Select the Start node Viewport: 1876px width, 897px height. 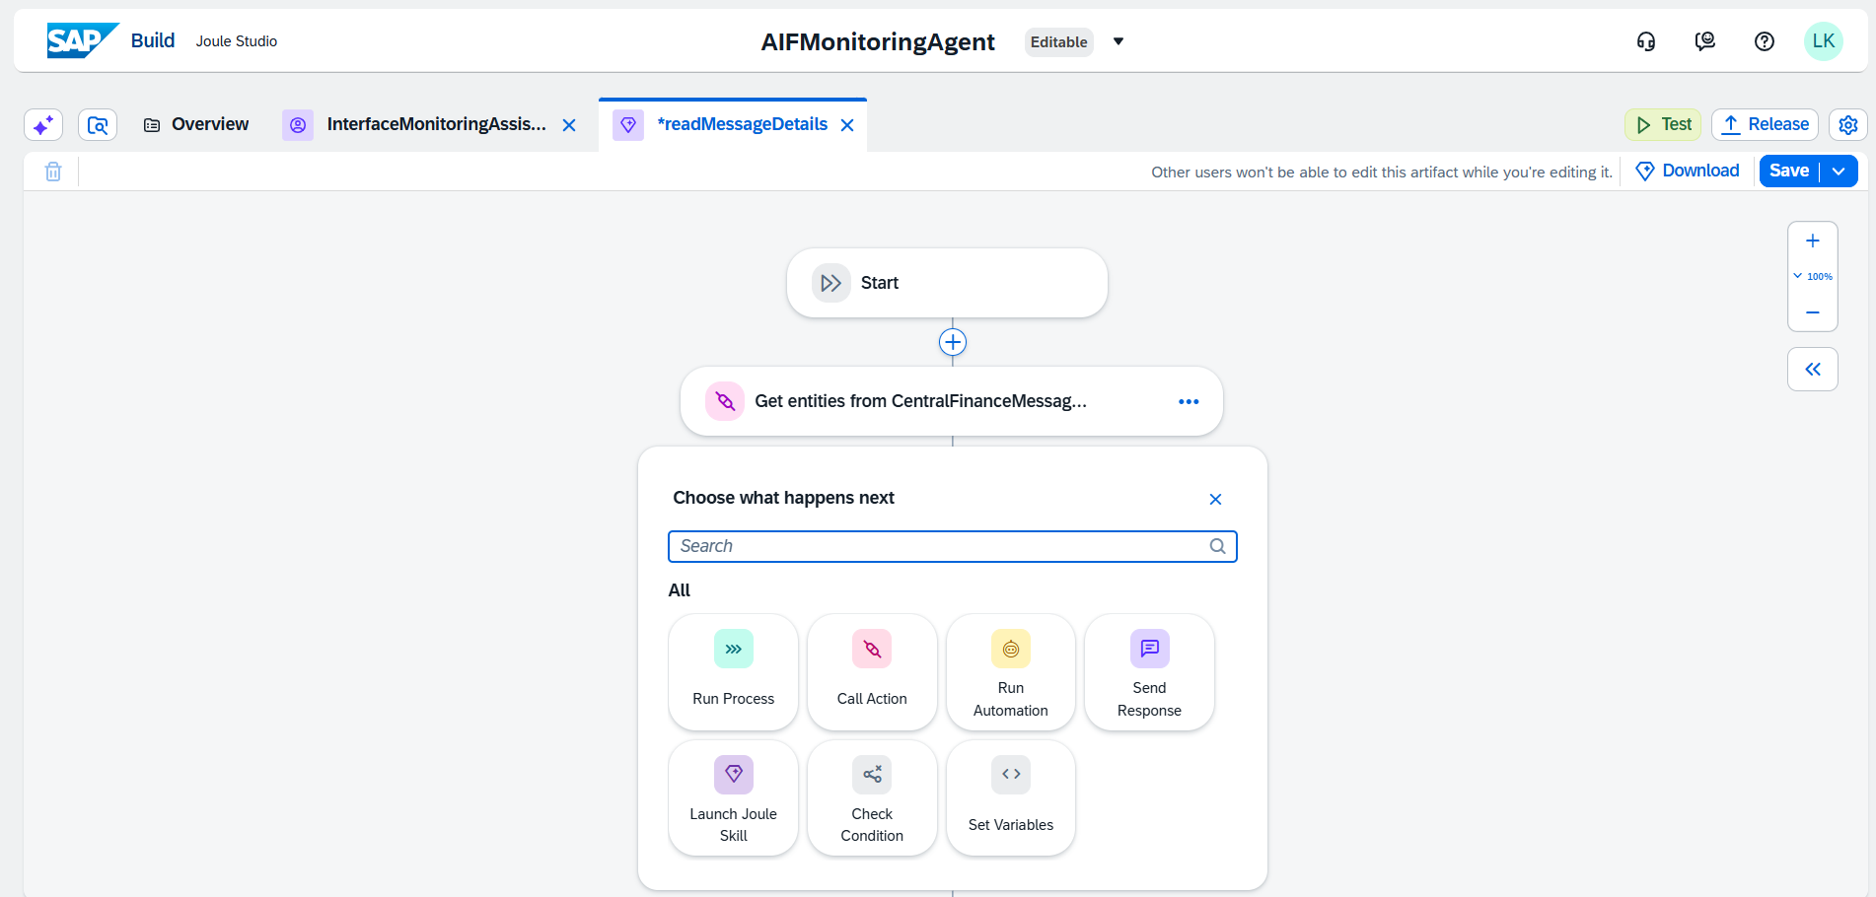coord(947,283)
